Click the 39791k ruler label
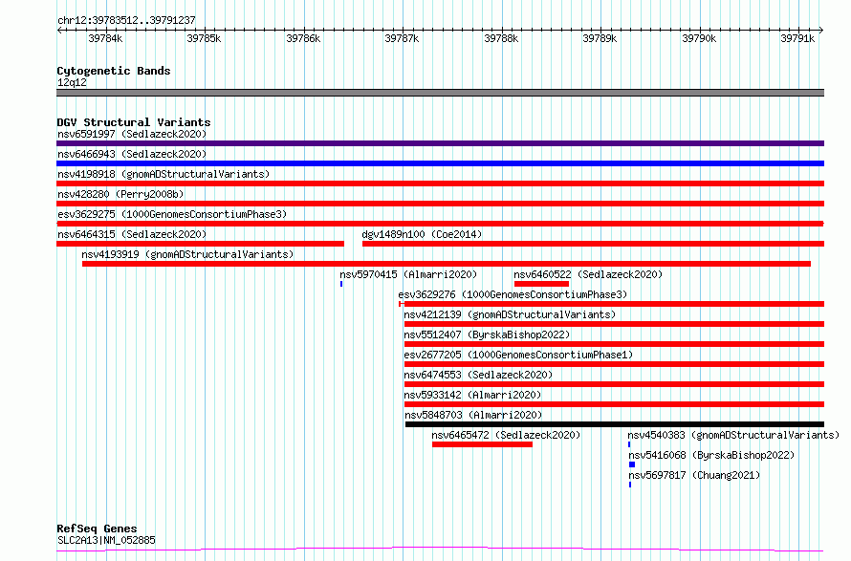851x561 pixels. coord(797,38)
